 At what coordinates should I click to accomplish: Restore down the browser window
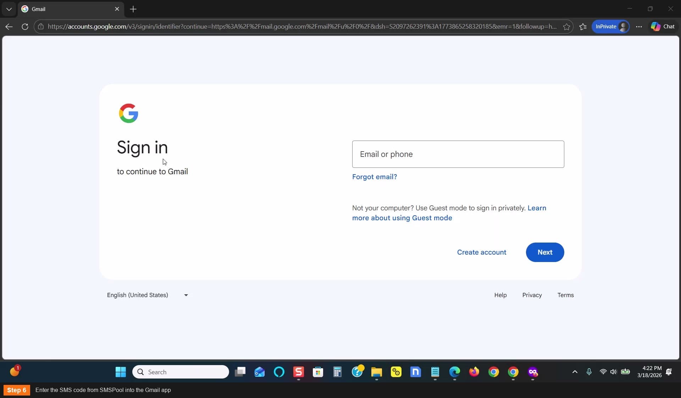point(650,9)
